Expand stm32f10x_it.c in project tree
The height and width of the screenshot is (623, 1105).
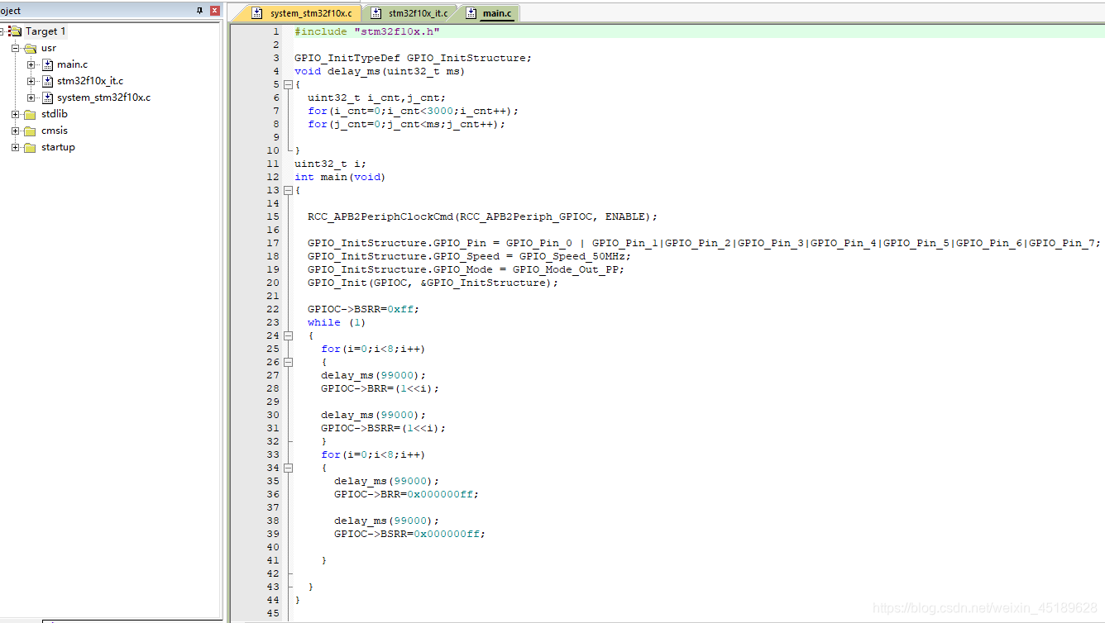[31, 81]
